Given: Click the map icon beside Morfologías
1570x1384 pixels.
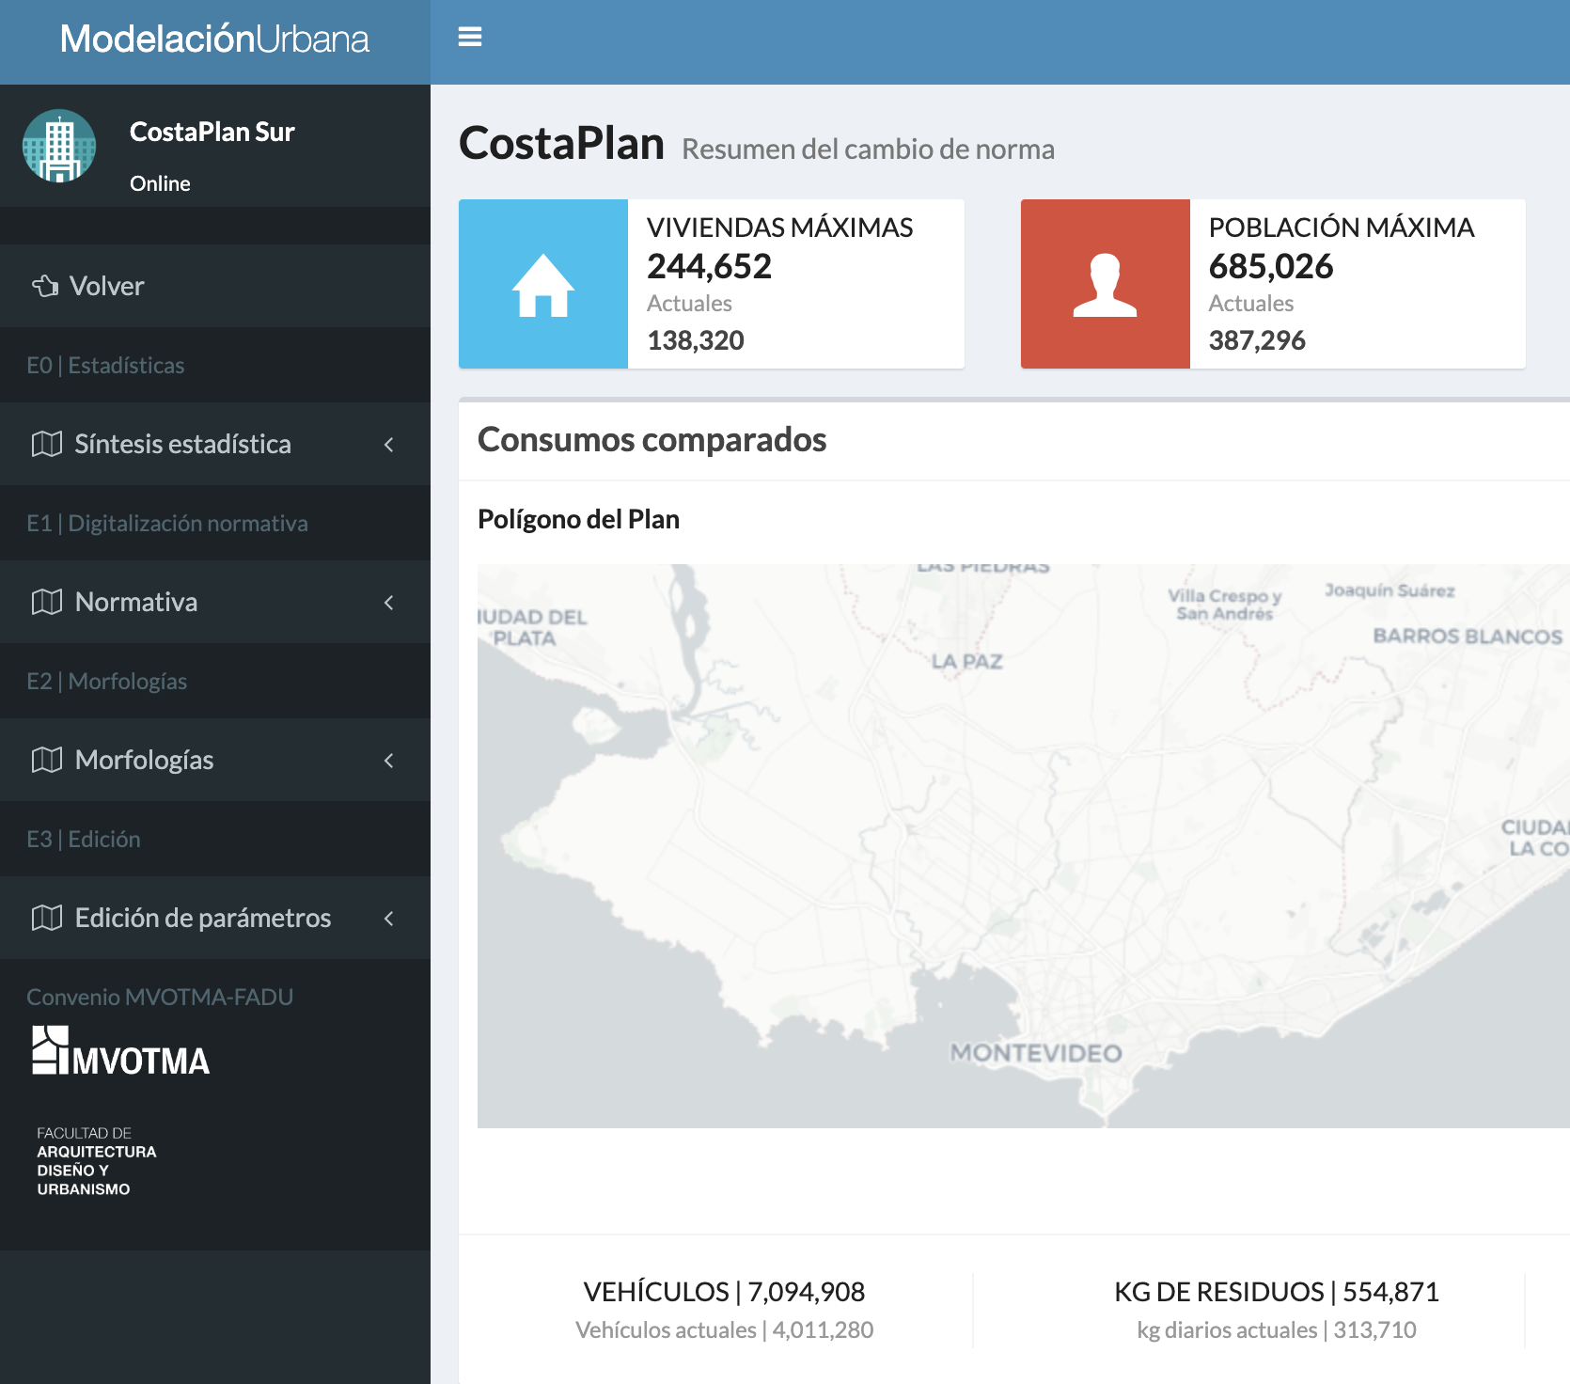Looking at the screenshot, I should pos(47,760).
